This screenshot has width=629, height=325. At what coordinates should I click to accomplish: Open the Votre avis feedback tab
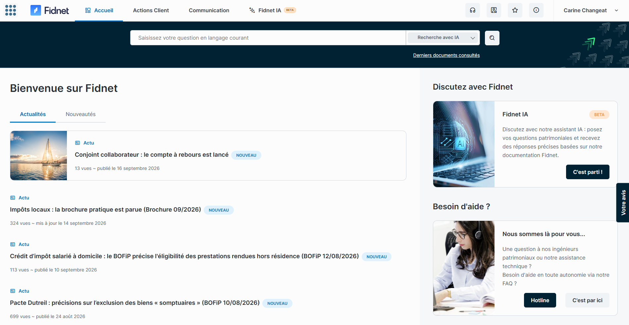pyautogui.click(x=623, y=202)
